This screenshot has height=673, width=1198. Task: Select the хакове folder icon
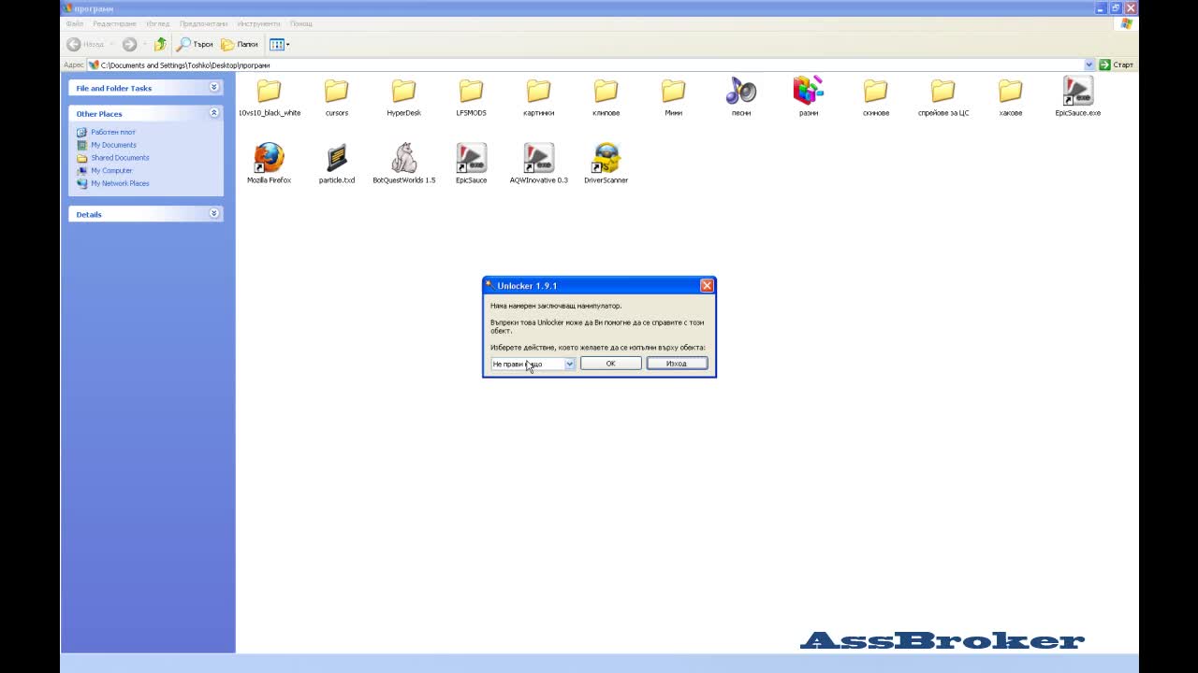(1011, 92)
